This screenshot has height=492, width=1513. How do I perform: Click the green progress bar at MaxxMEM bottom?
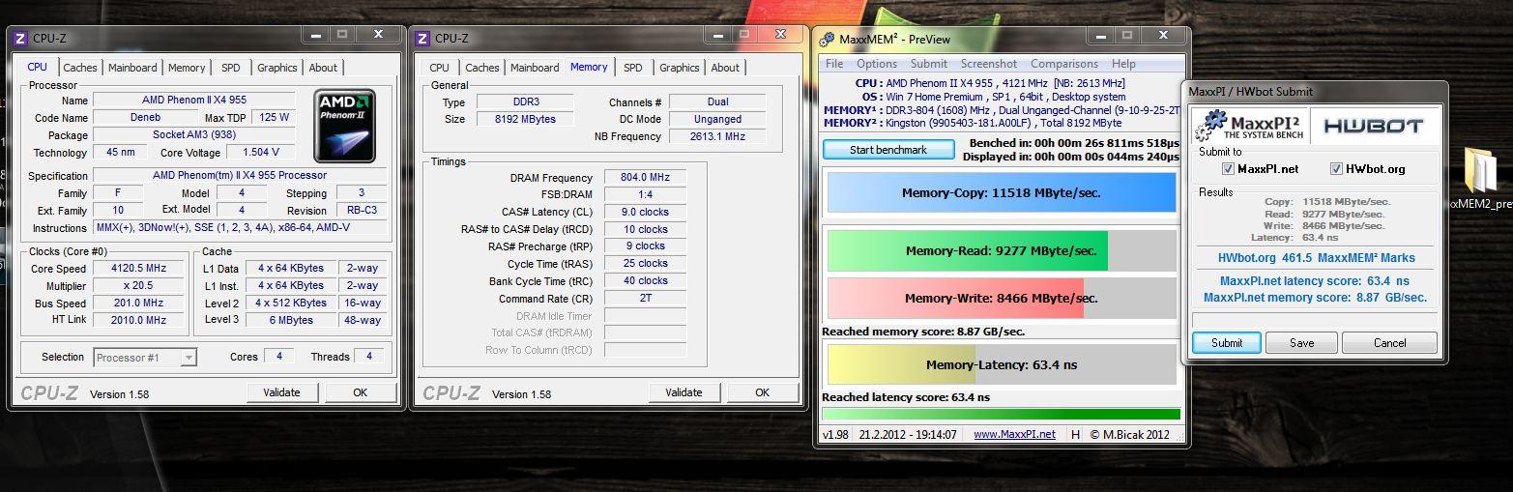click(1001, 414)
